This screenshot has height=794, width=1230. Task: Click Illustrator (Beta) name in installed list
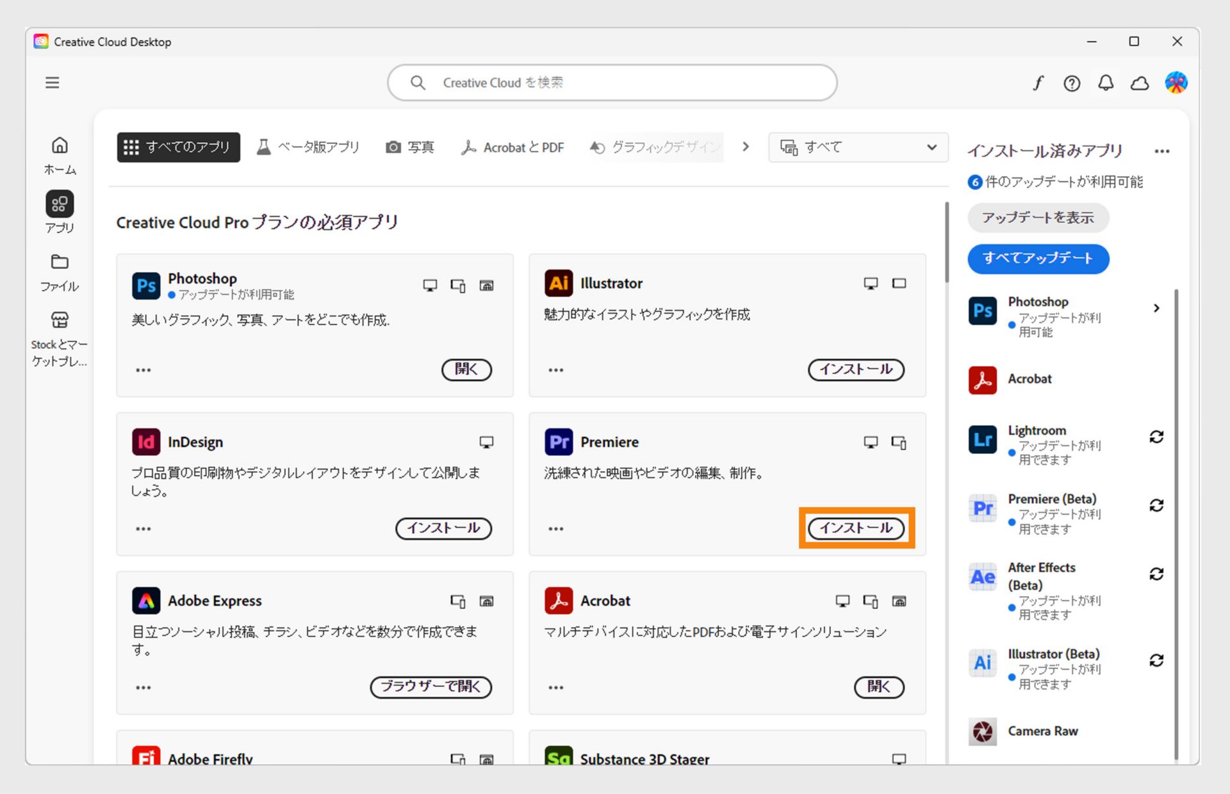1053,654
